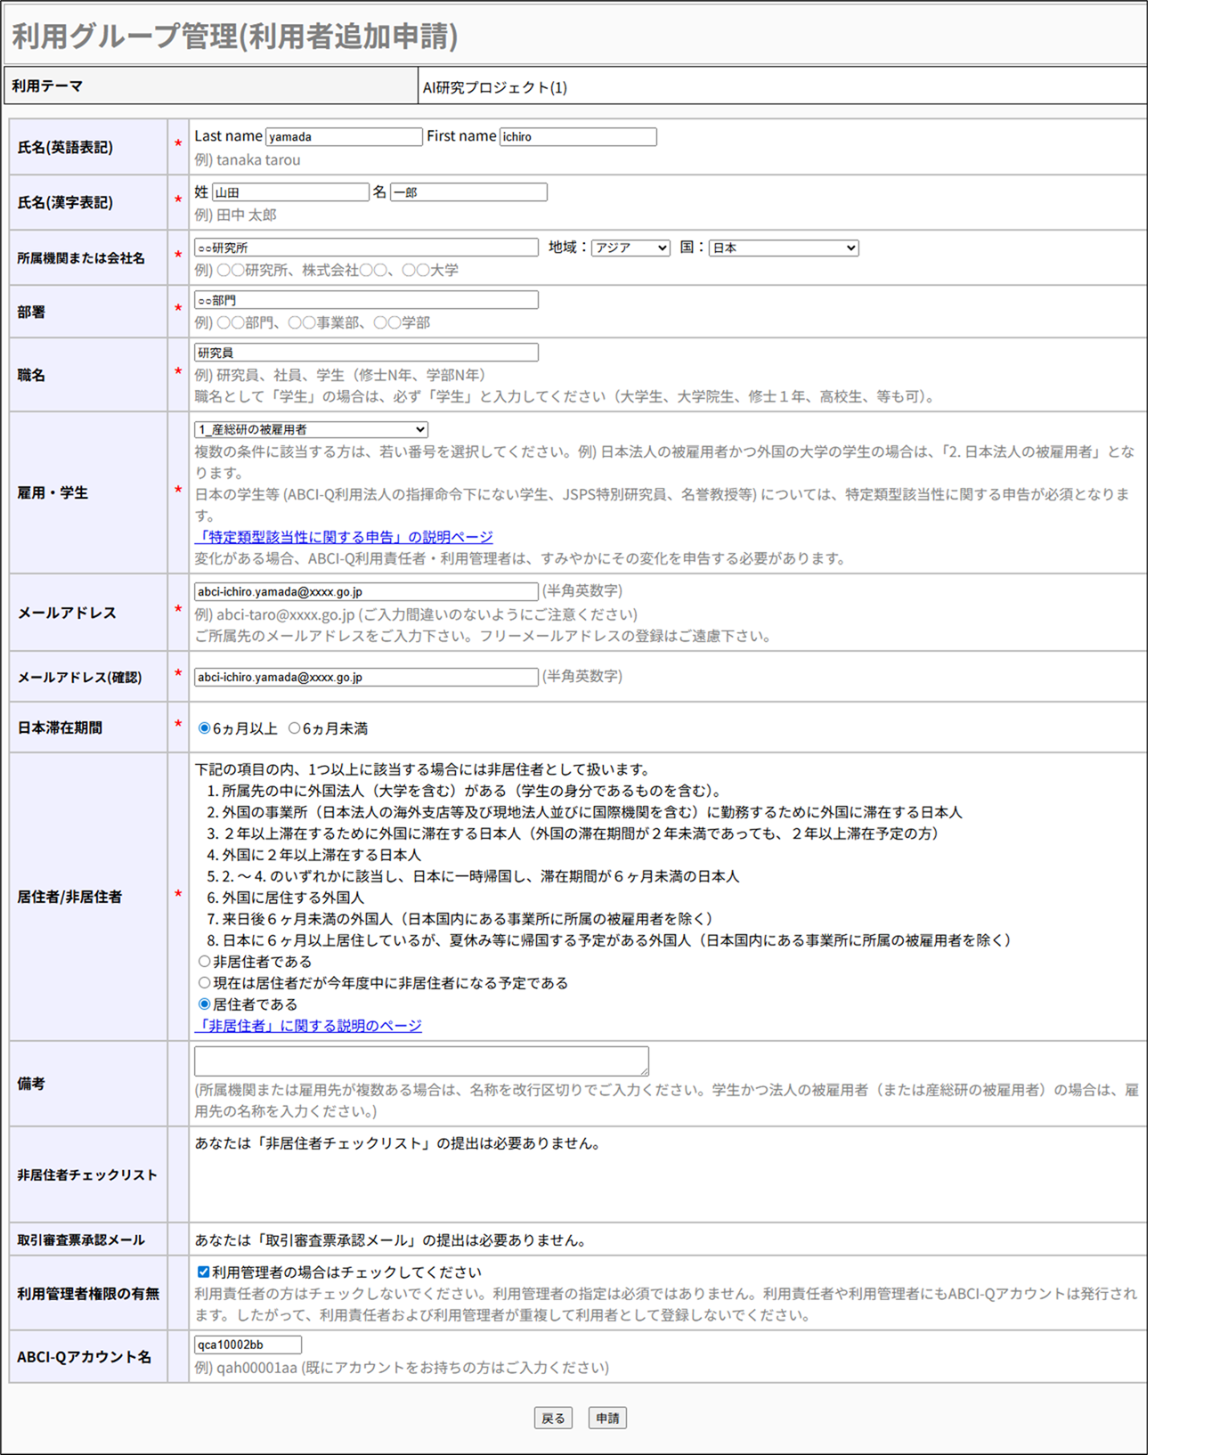Click the 名 kanji given name field

point(468,192)
